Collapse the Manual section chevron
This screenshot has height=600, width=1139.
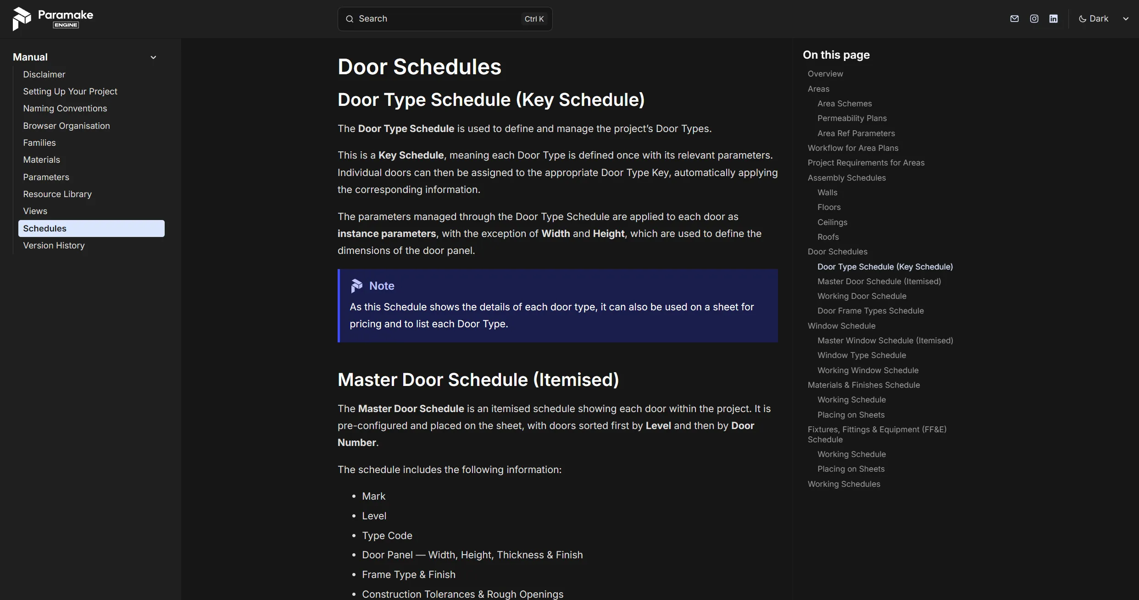153,57
